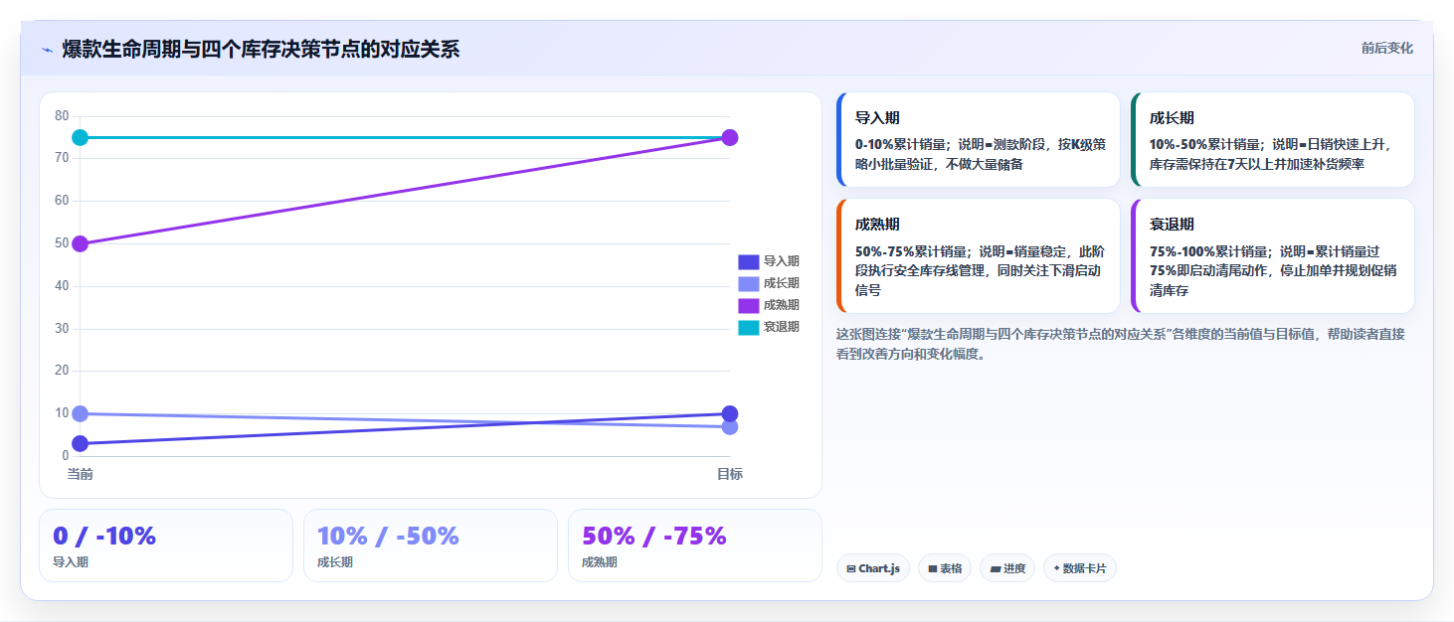Click the 目标 x-axis label
Screen dimensions: 1454x622
730,474
